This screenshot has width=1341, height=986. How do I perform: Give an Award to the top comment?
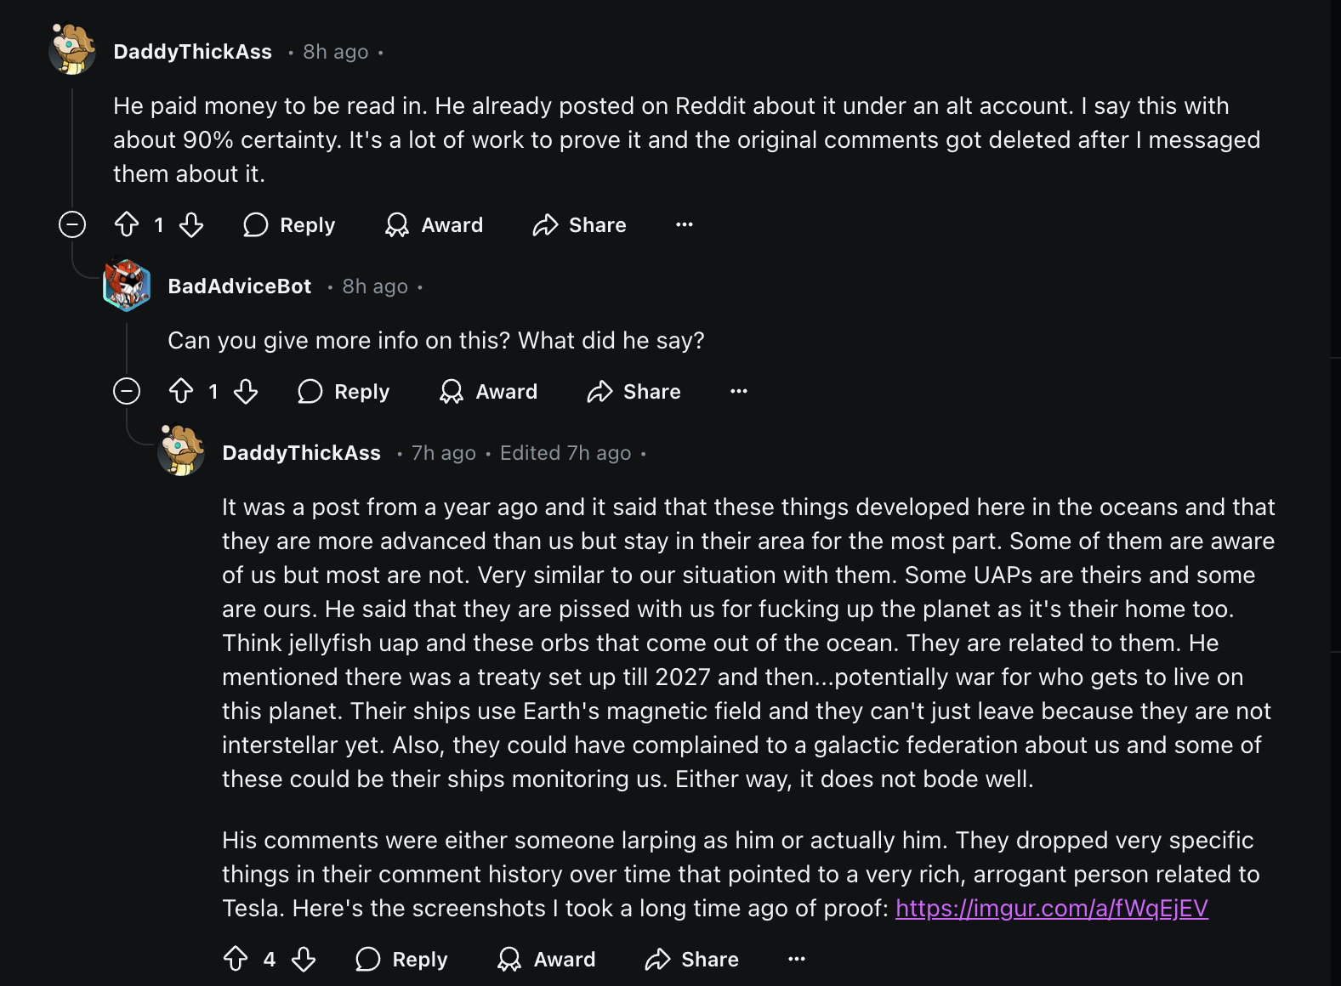tap(435, 224)
